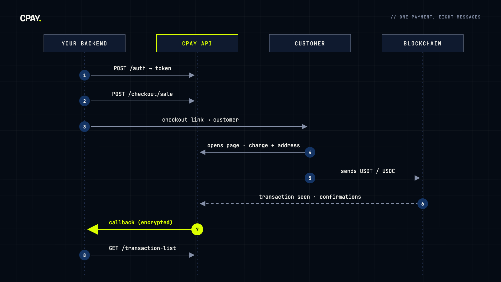Select the BLOCKCHAIN participant box
501x282 pixels.
pyautogui.click(x=423, y=43)
